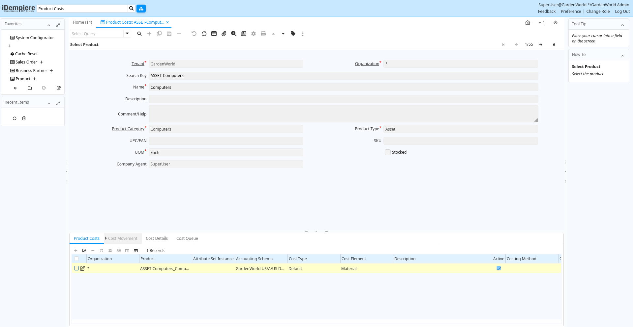Toggle the Stocked checkbox
Viewport: 633px width, 327px height.
[388, 152]
